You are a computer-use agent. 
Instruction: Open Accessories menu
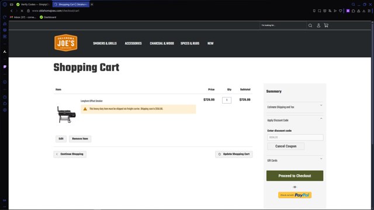pyautogui.click(x=133, y=43)
